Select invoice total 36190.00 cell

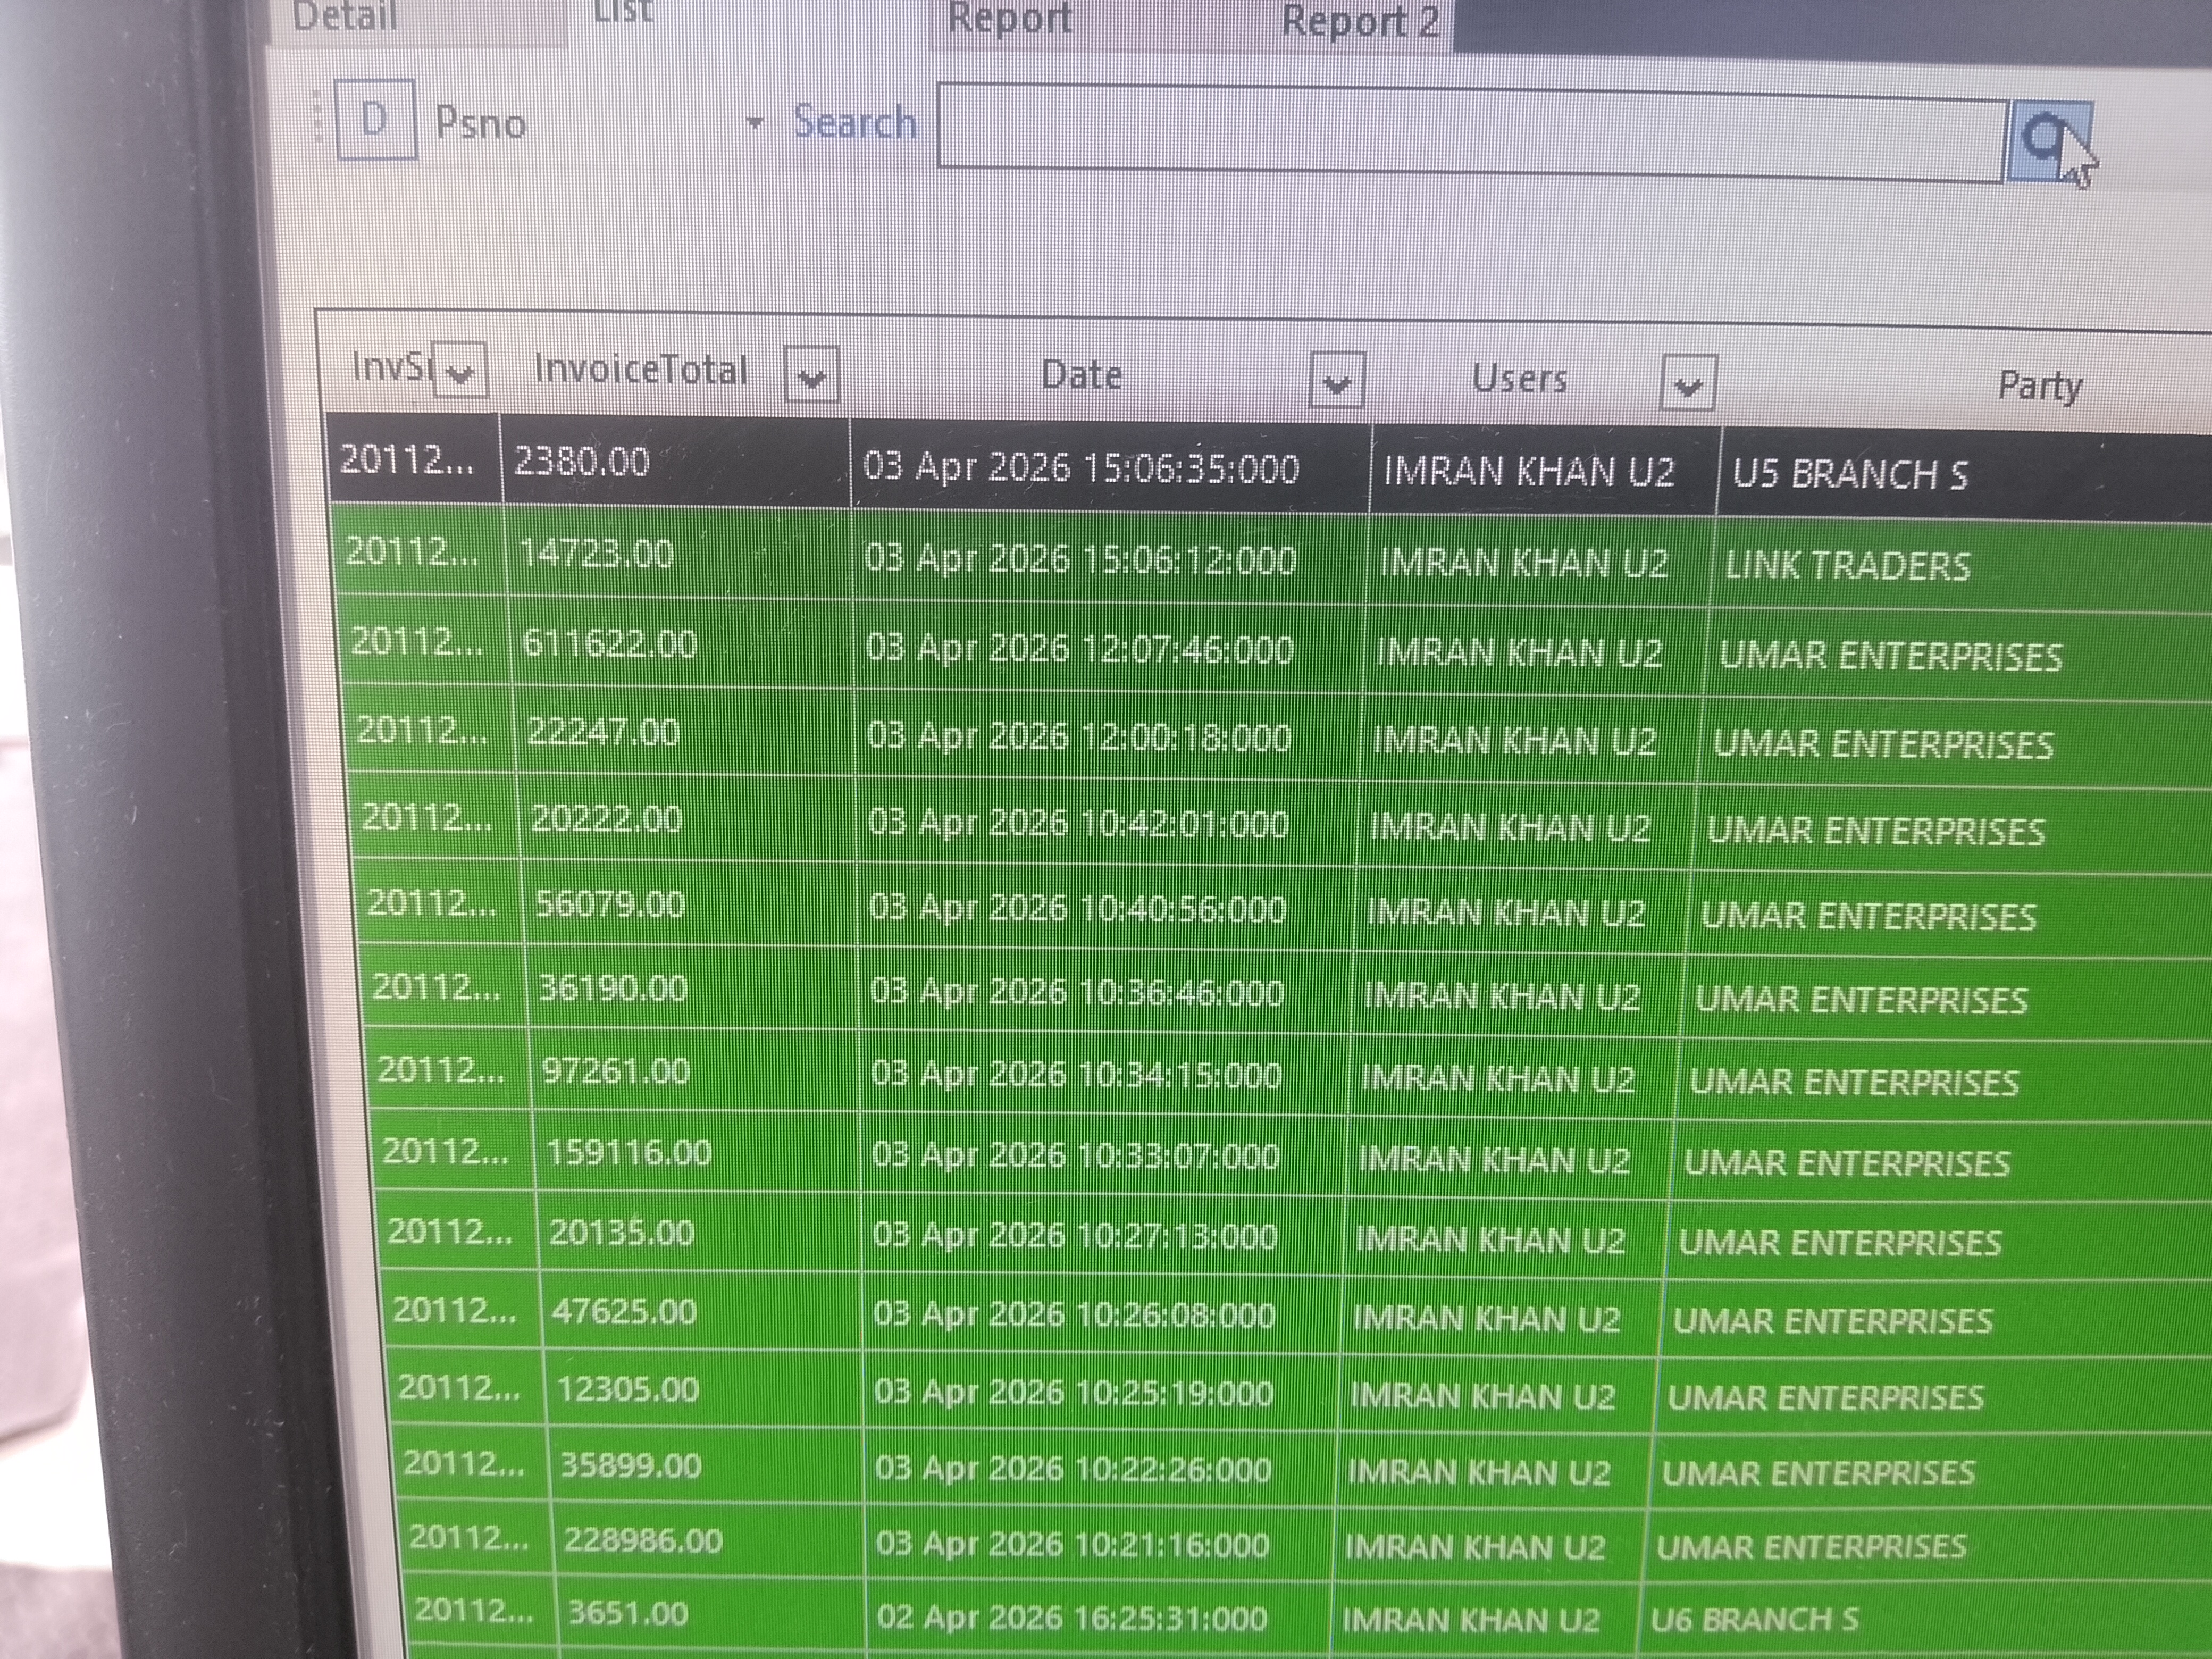point(693,989)
